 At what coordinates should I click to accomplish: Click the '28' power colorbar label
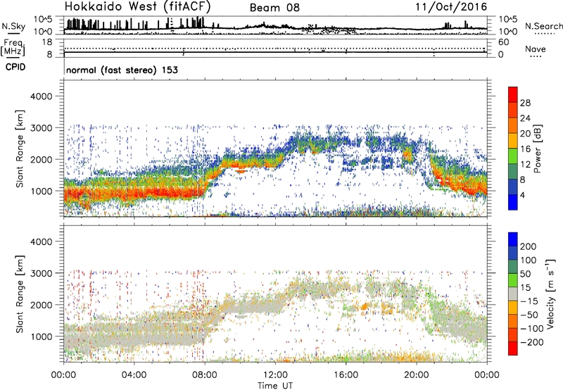tap(525, 103)
